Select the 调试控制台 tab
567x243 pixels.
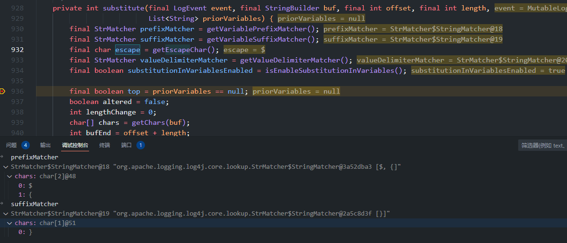[75, 145]
